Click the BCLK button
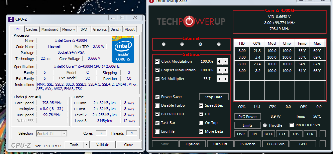Image resolution: width=333 pixels, height=154 pixels. pos(269,134)
